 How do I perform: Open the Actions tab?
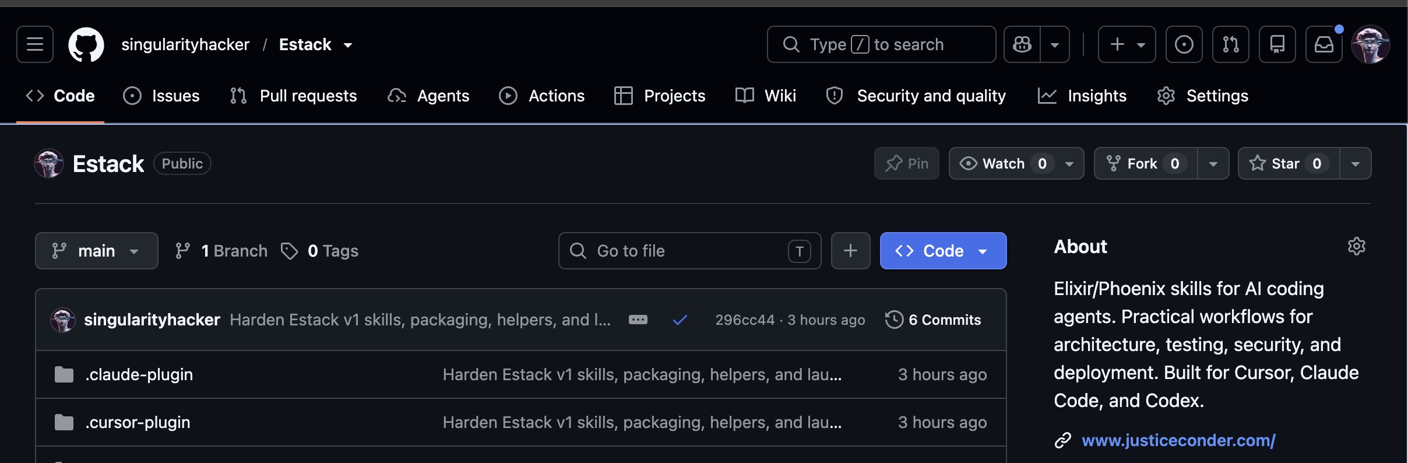point(542,96)
